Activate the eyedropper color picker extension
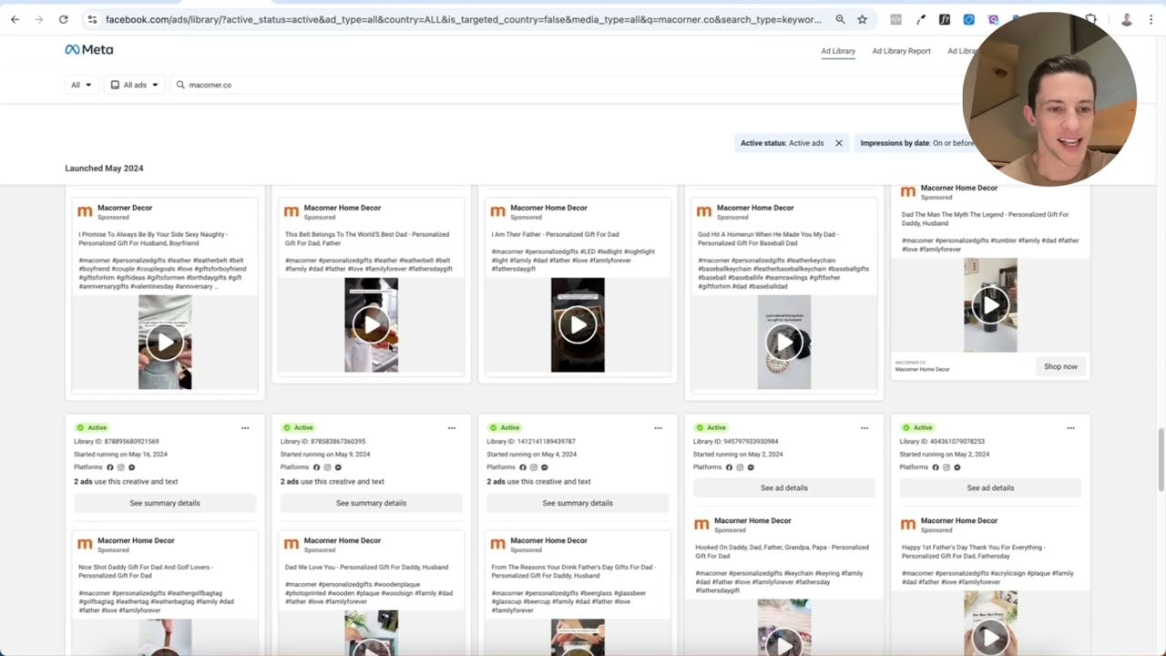 921,19
